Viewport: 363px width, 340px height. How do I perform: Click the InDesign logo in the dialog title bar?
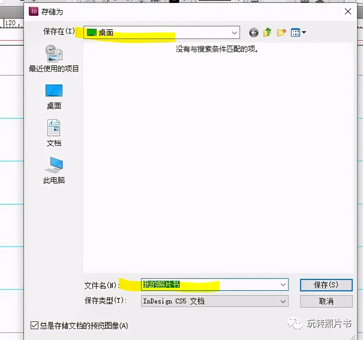click(33, 12)
